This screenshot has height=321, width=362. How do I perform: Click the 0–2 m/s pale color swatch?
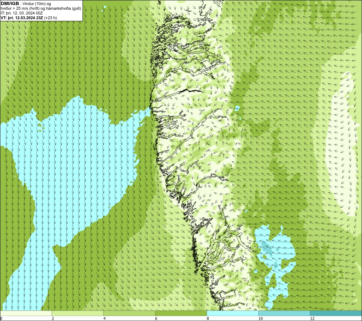pyautogui.click(x=26, y=313)
